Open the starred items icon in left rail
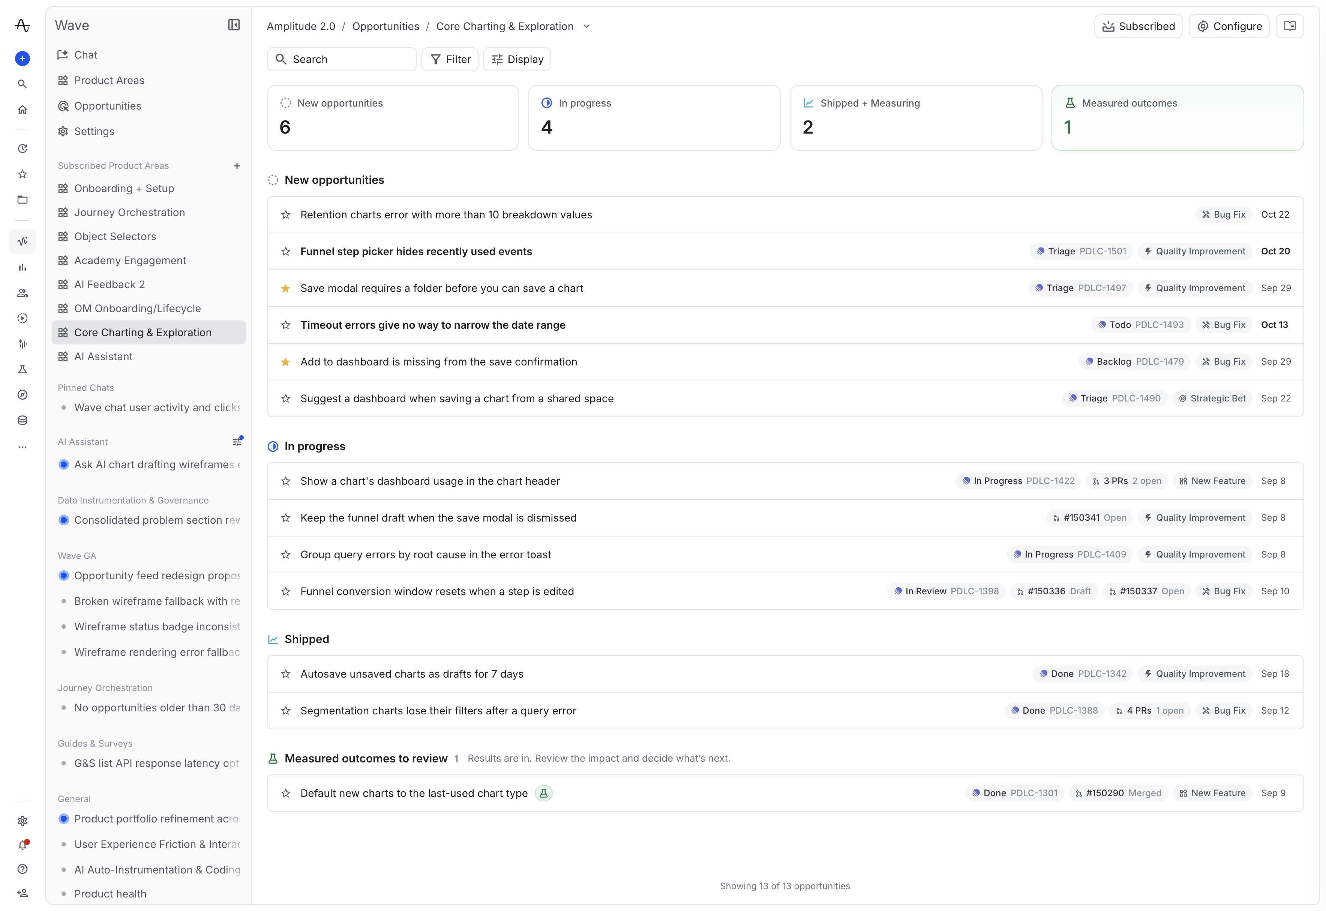 (22, 174)
